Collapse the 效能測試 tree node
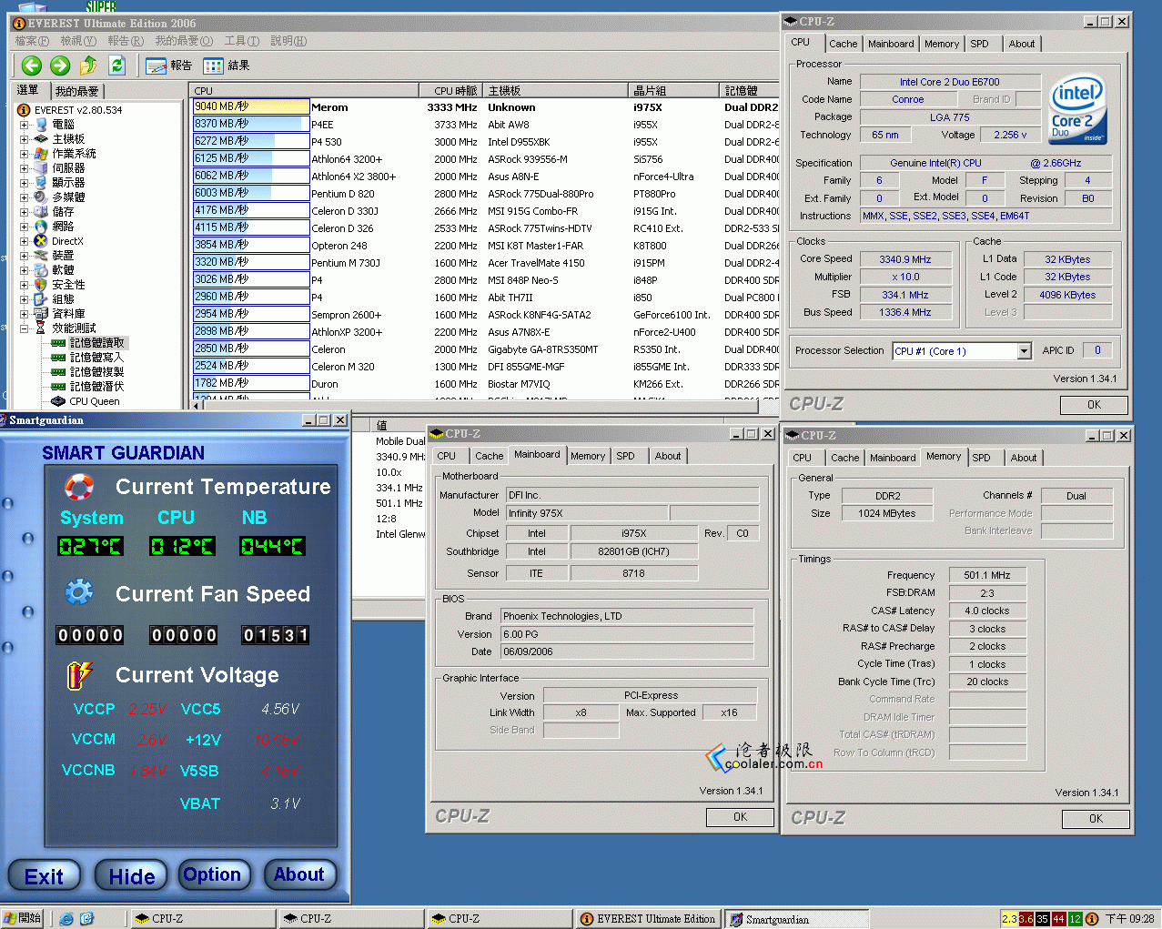This screenshot has height=929, width=1162. click(x=25, y=328)
